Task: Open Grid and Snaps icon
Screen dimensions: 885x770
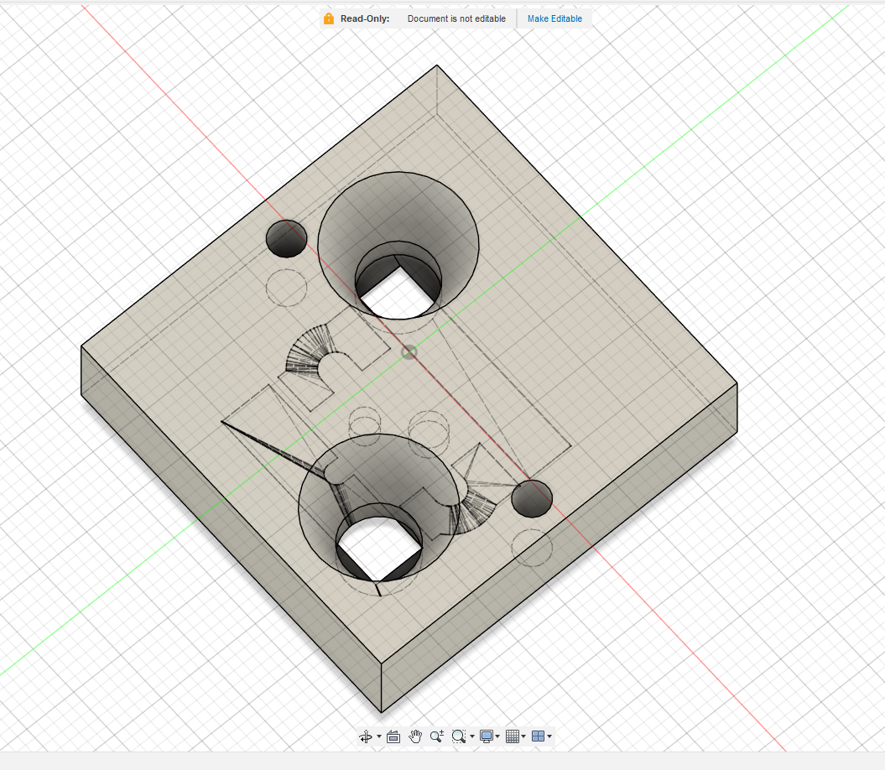Action: pos(512,736)
